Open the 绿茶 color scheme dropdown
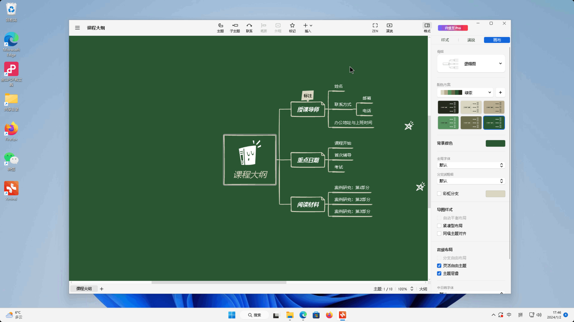The width and height of the screenshot is (574, 322). (465, 93)
